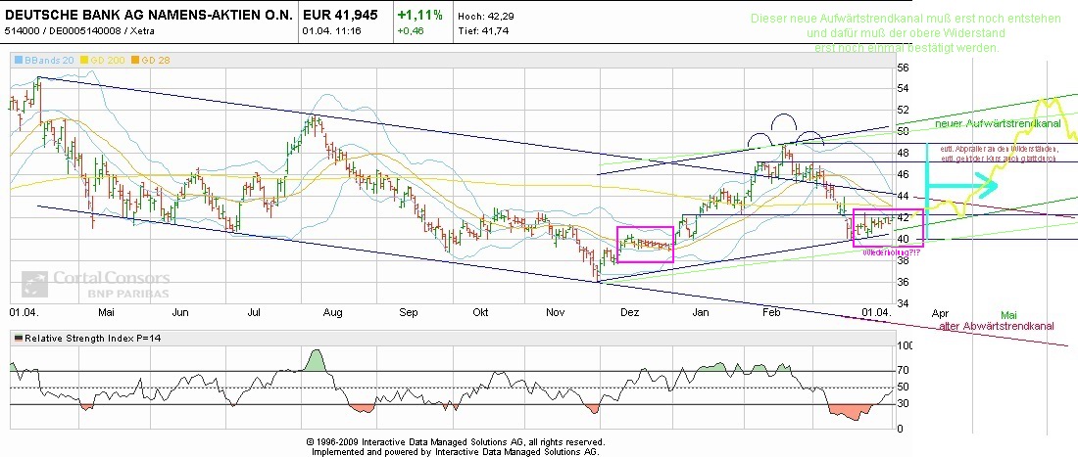Click the title DEUTSCHE BANK AG NAMENS-AKTIEN O.N.
The width and height of the screenshot is (1078, 457).
tap(147, 15)
